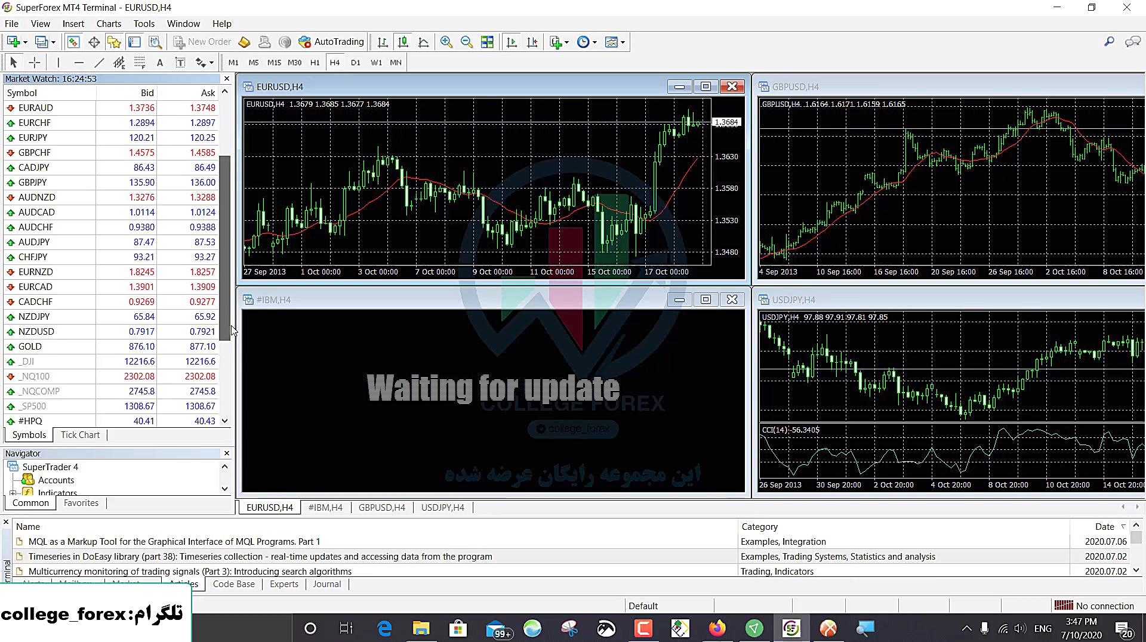Switch to the Tick Chart tab
Screen dimensions: 1146x642
(x=80, y=435)
